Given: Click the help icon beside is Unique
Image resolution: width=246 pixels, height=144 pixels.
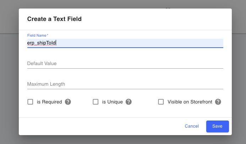Looking at the screenshot, I should (x=129, y=102).
